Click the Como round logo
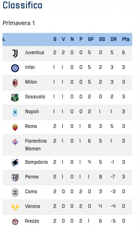 (x=15, y=193)
